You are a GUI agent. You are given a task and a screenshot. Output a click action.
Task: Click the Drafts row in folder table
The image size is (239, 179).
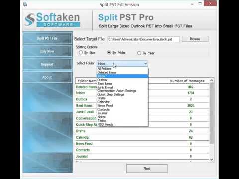(x=142, y=131)
